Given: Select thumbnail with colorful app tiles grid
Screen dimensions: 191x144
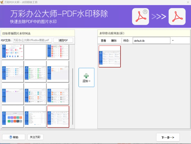Looking at the screenshot, I should pyautogui.click(x=13, y=117).
